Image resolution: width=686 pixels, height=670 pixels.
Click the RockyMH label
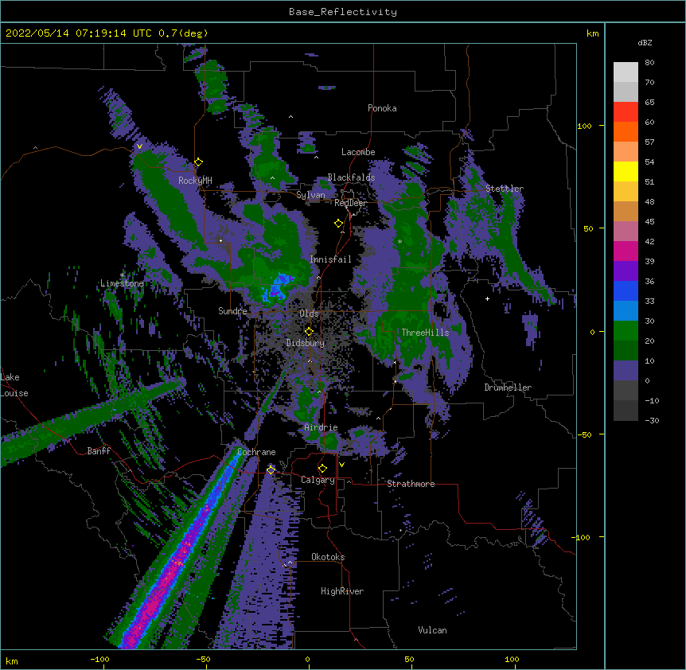195,180
